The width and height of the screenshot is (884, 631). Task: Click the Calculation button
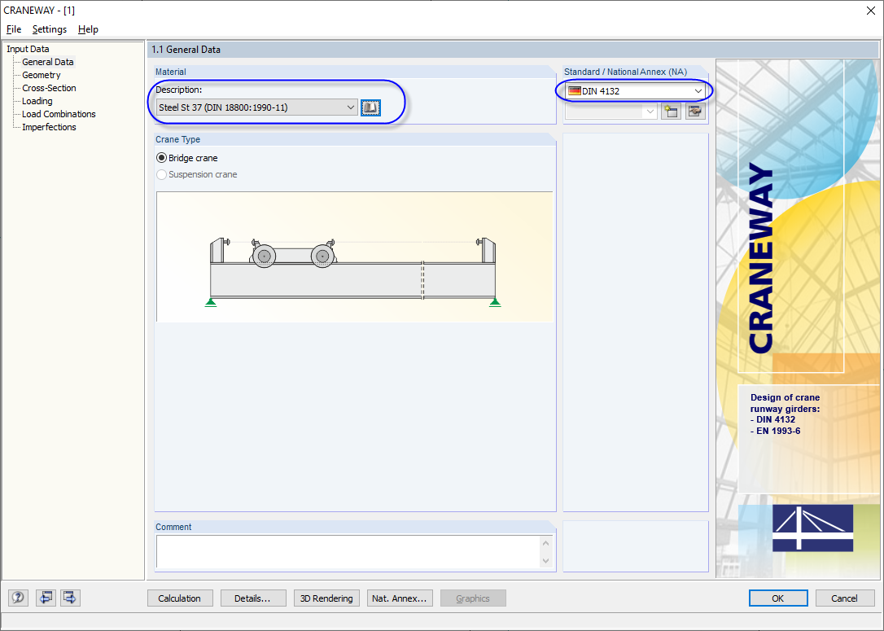tap(180, 598)
